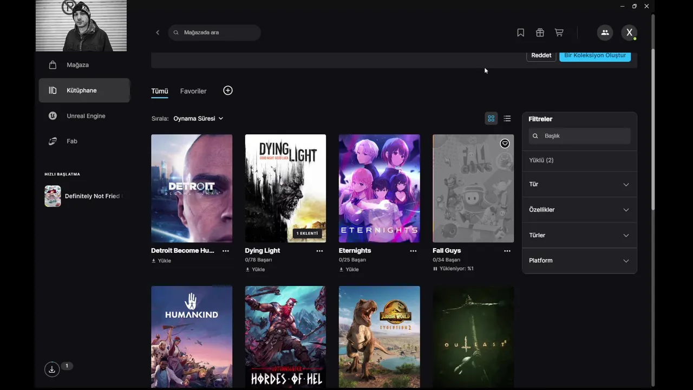Click the Mağazada ara search field

click(214, 32)
